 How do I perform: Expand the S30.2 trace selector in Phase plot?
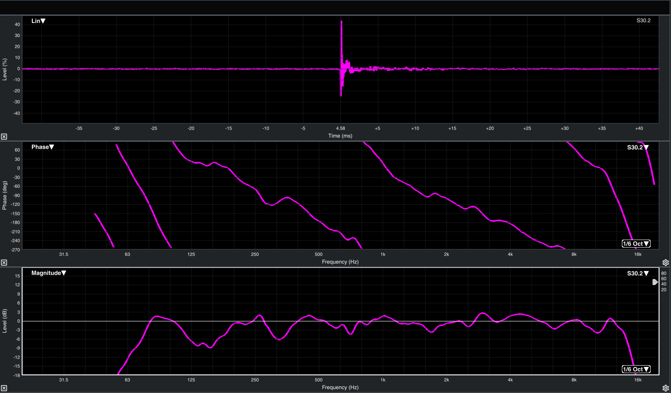[638, 147]
